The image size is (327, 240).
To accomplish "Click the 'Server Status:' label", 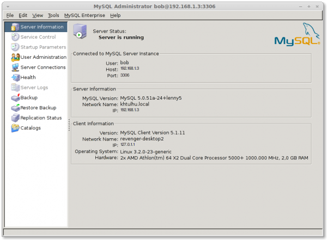I will coord(110,31).
